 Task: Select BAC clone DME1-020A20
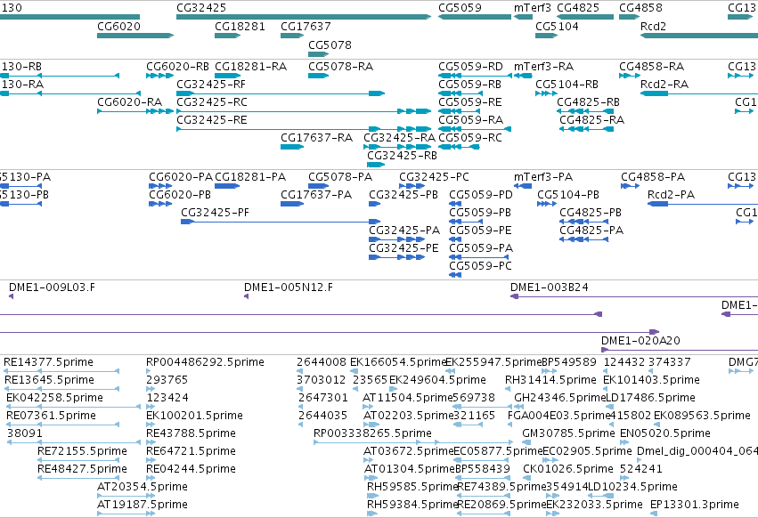click(x=640, y=341)
